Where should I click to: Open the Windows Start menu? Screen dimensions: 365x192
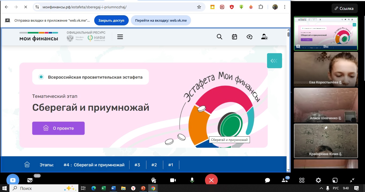5,188
